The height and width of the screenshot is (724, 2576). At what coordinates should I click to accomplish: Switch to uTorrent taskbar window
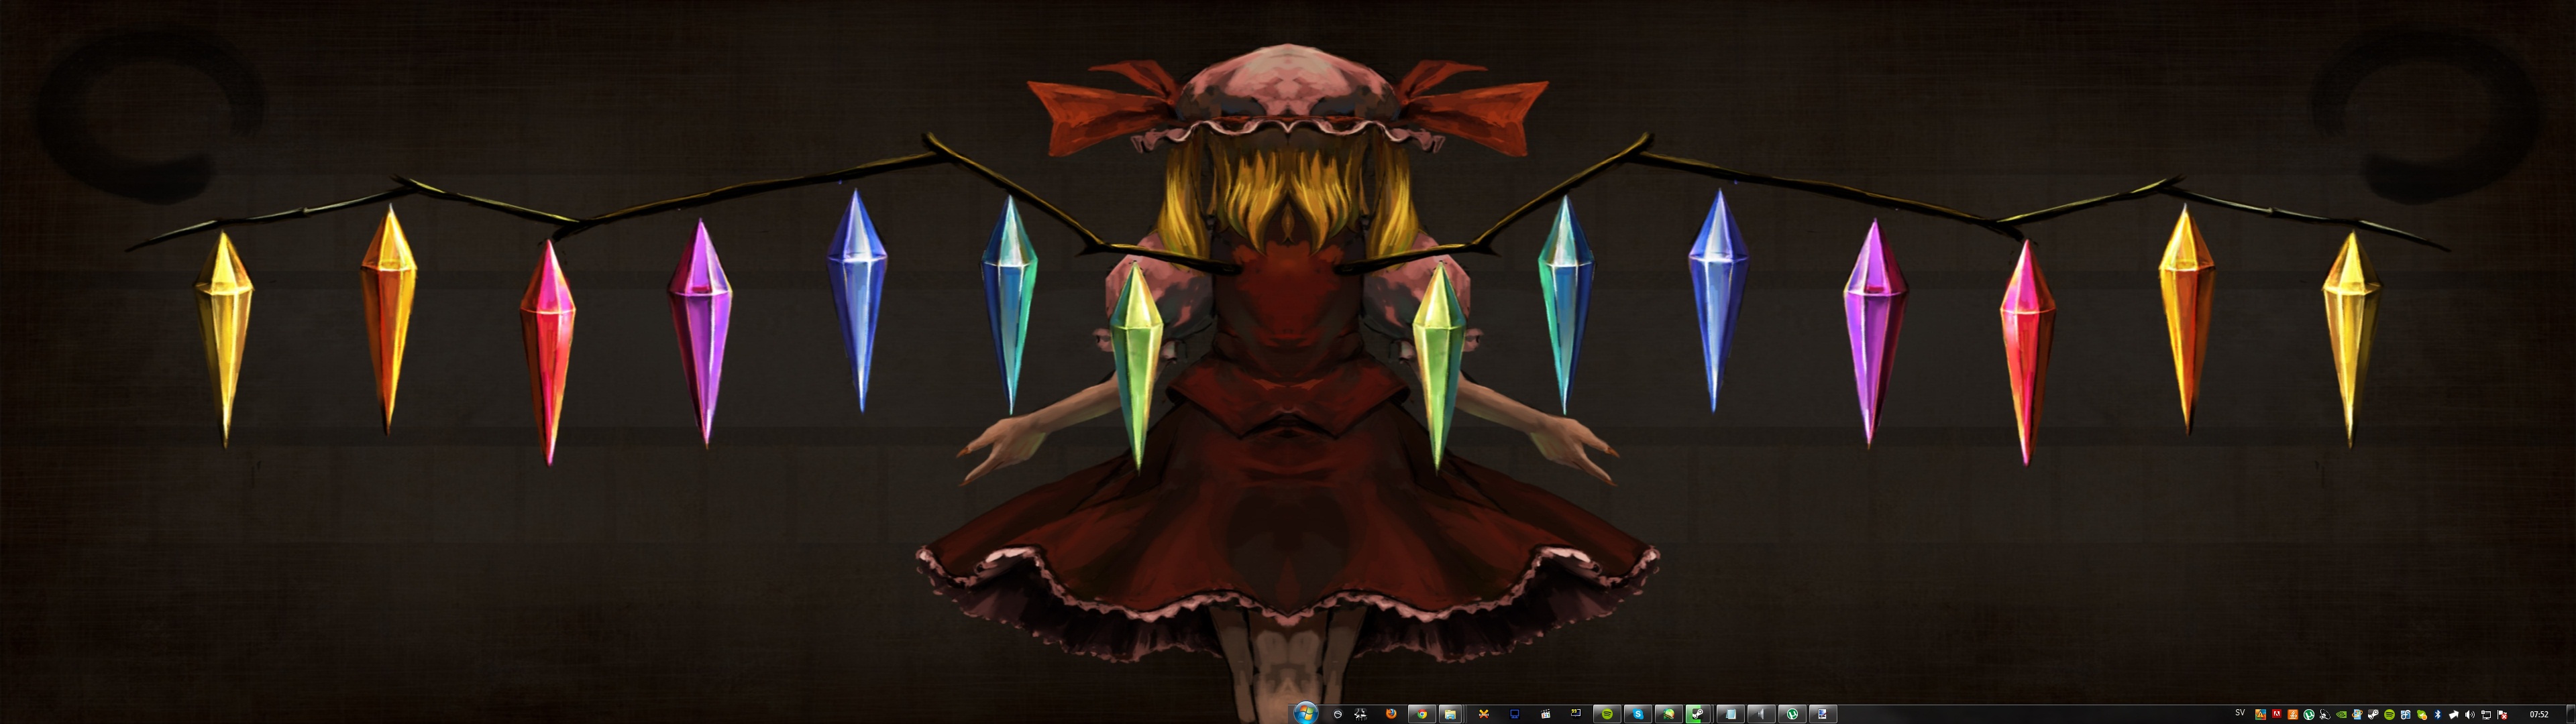pyautogui.click(x=1792, y=714)
